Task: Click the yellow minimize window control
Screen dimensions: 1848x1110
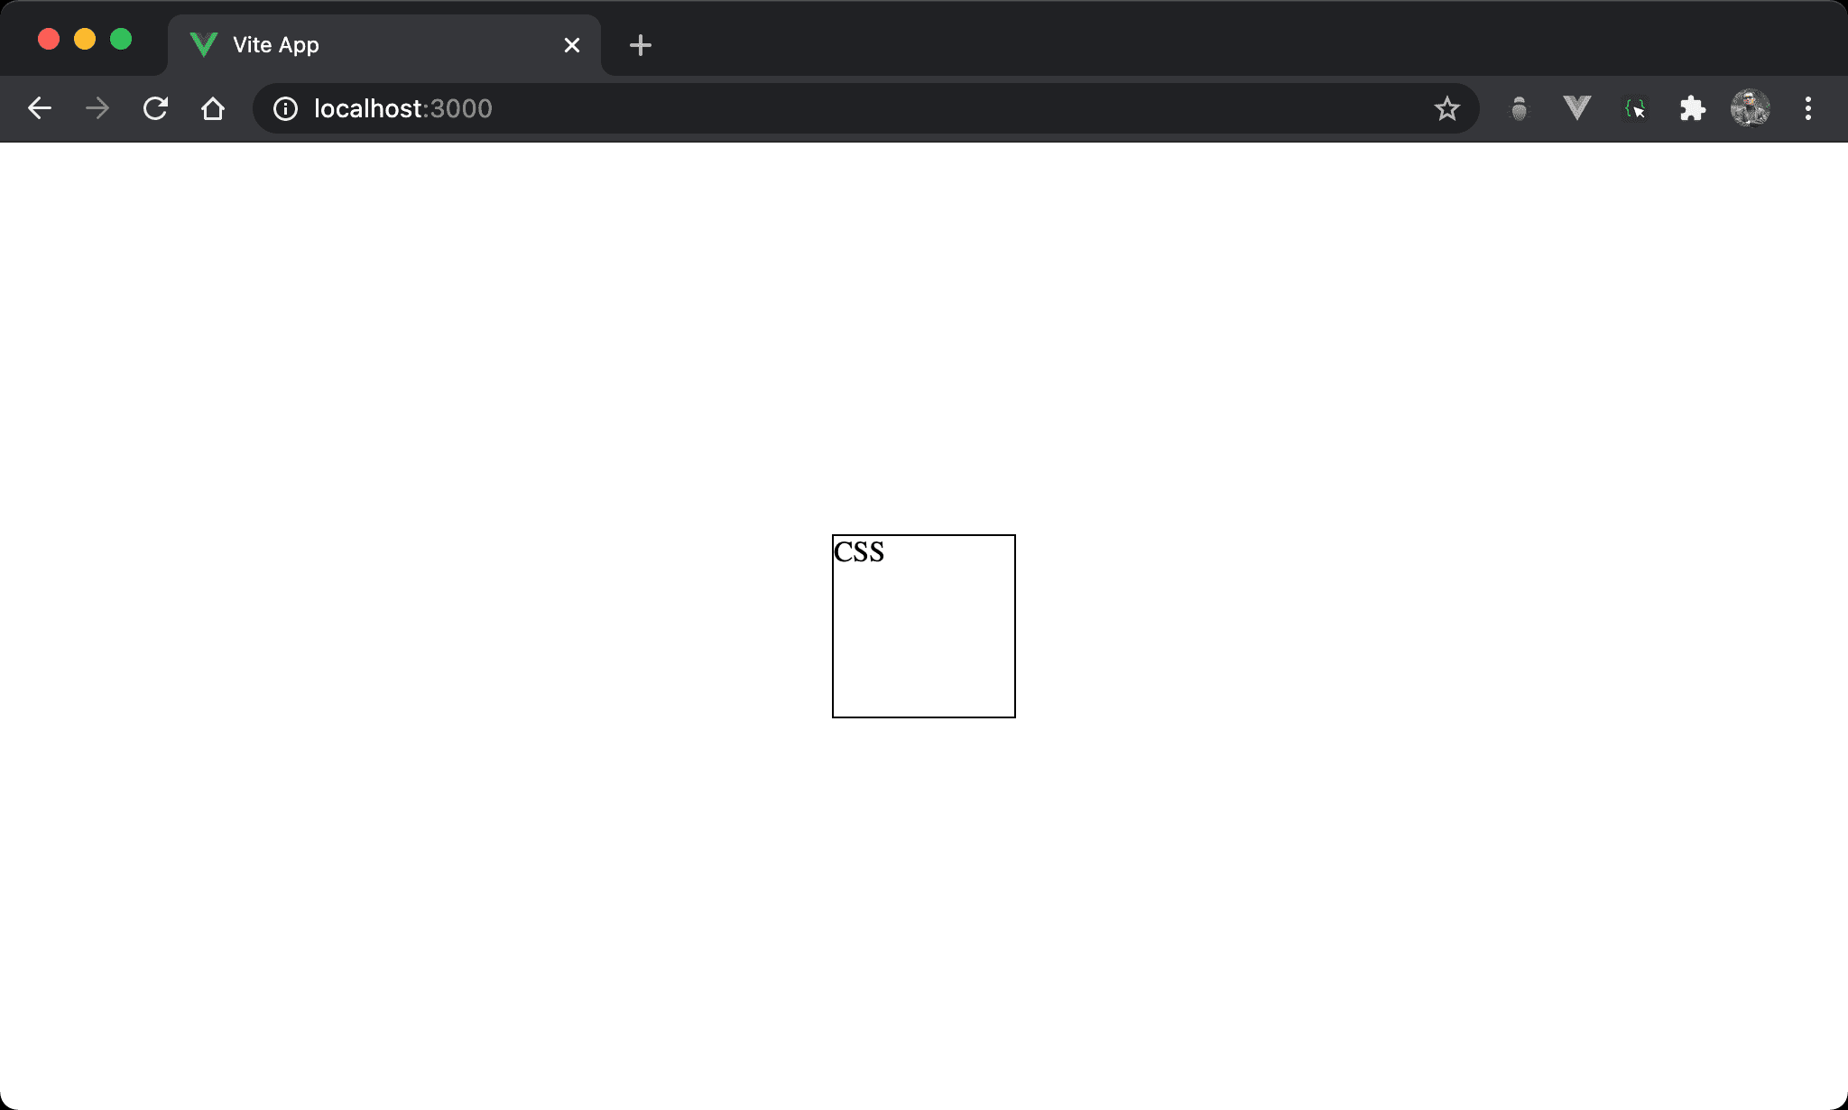Action: 86,39
